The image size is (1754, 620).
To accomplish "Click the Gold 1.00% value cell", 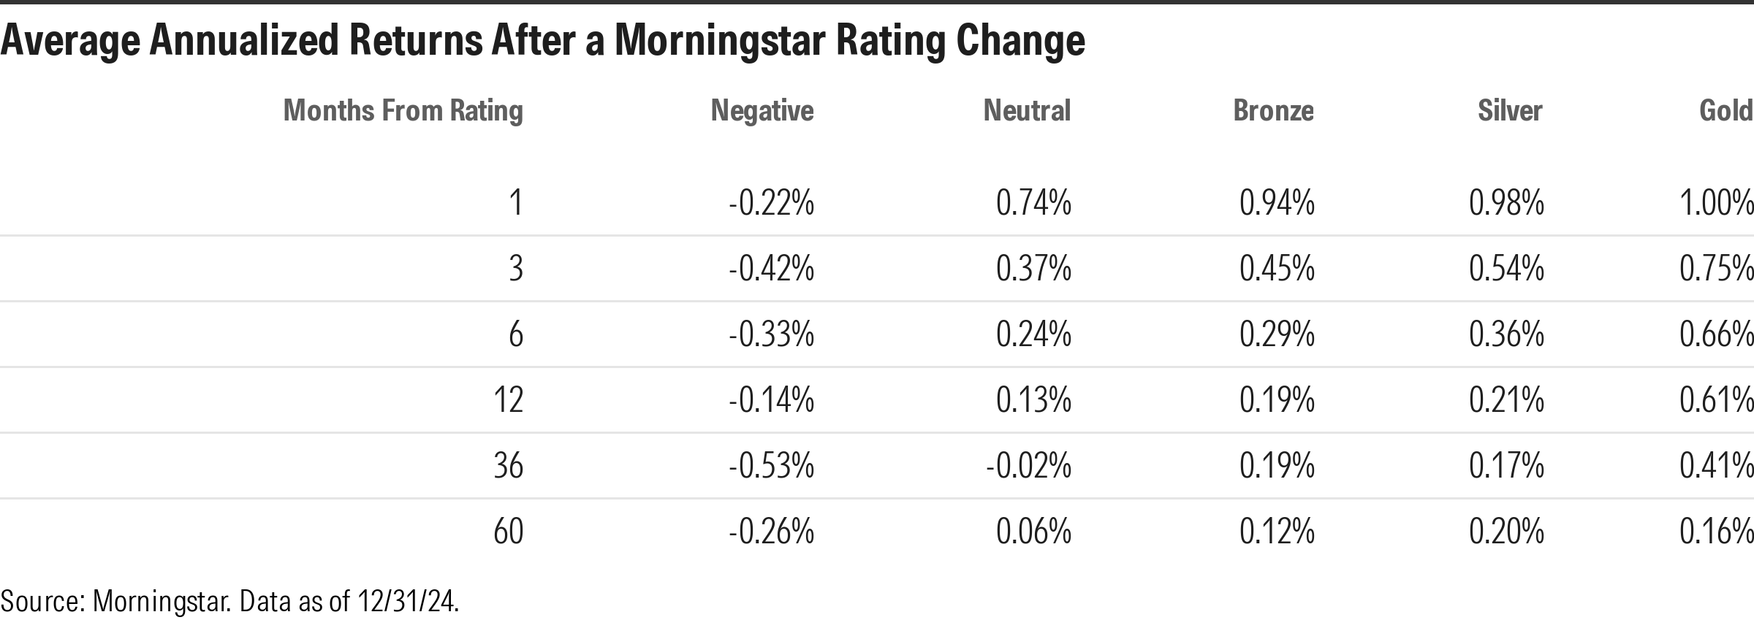I will tap(1716, 202).
